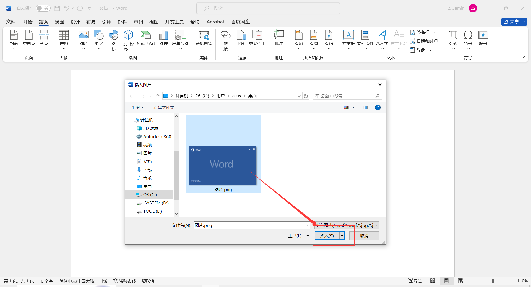
Task: Switch to the 设计 (Design) tab
Action: (x=75, y=22)
